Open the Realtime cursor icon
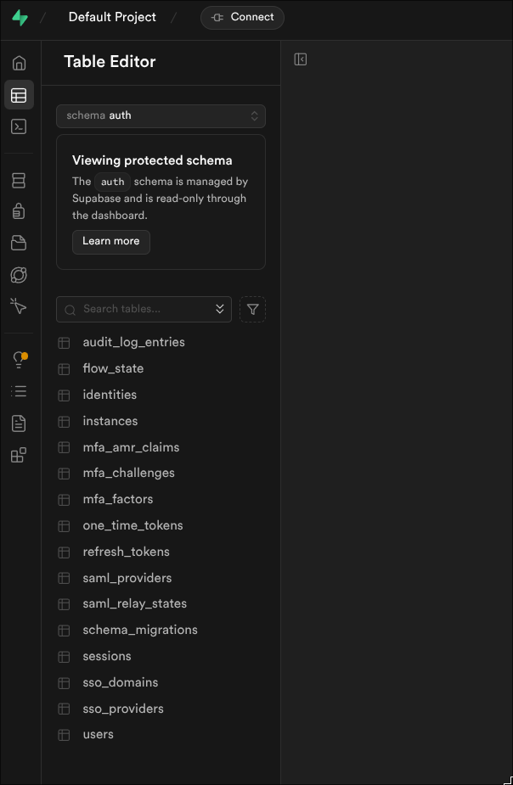This screenshot has width=513, height=785. 19,306
